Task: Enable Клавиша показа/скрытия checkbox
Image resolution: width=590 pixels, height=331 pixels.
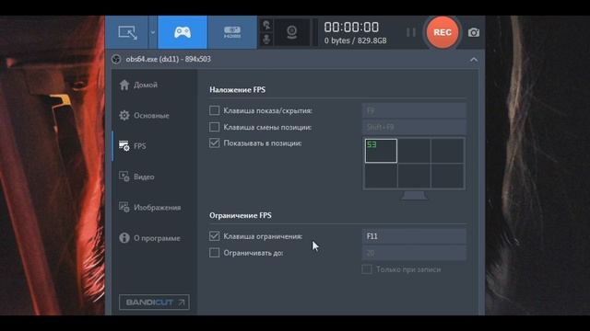Action: [x=215, y=110]
